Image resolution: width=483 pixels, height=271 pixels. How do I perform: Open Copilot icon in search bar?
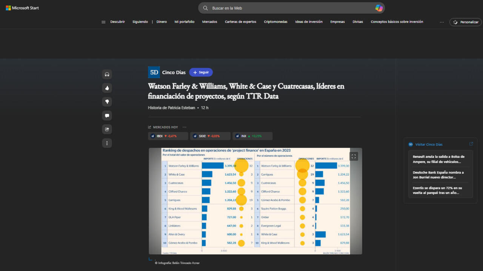[x=378, y=8]
